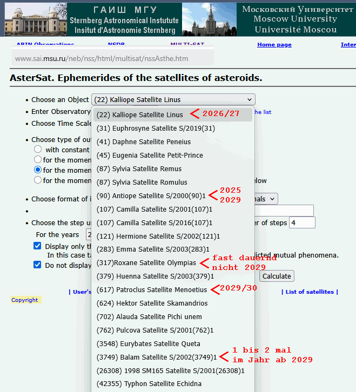Select the 'with constant' radio button
The height and width of the screenshot is (392, 356).
click(38, 150)
